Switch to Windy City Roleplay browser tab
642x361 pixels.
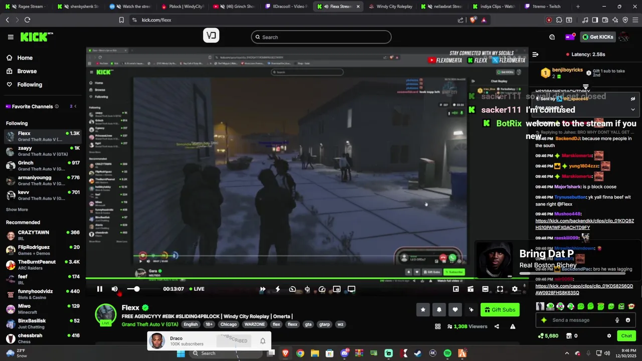point(390,7)
